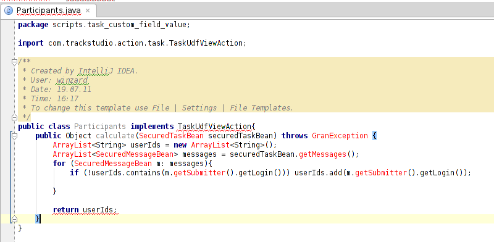Image resolution: width=494 pixels, height=242 pixels.
Task: Click the highlighted opening brace of calculate
Action: [375, 136]
